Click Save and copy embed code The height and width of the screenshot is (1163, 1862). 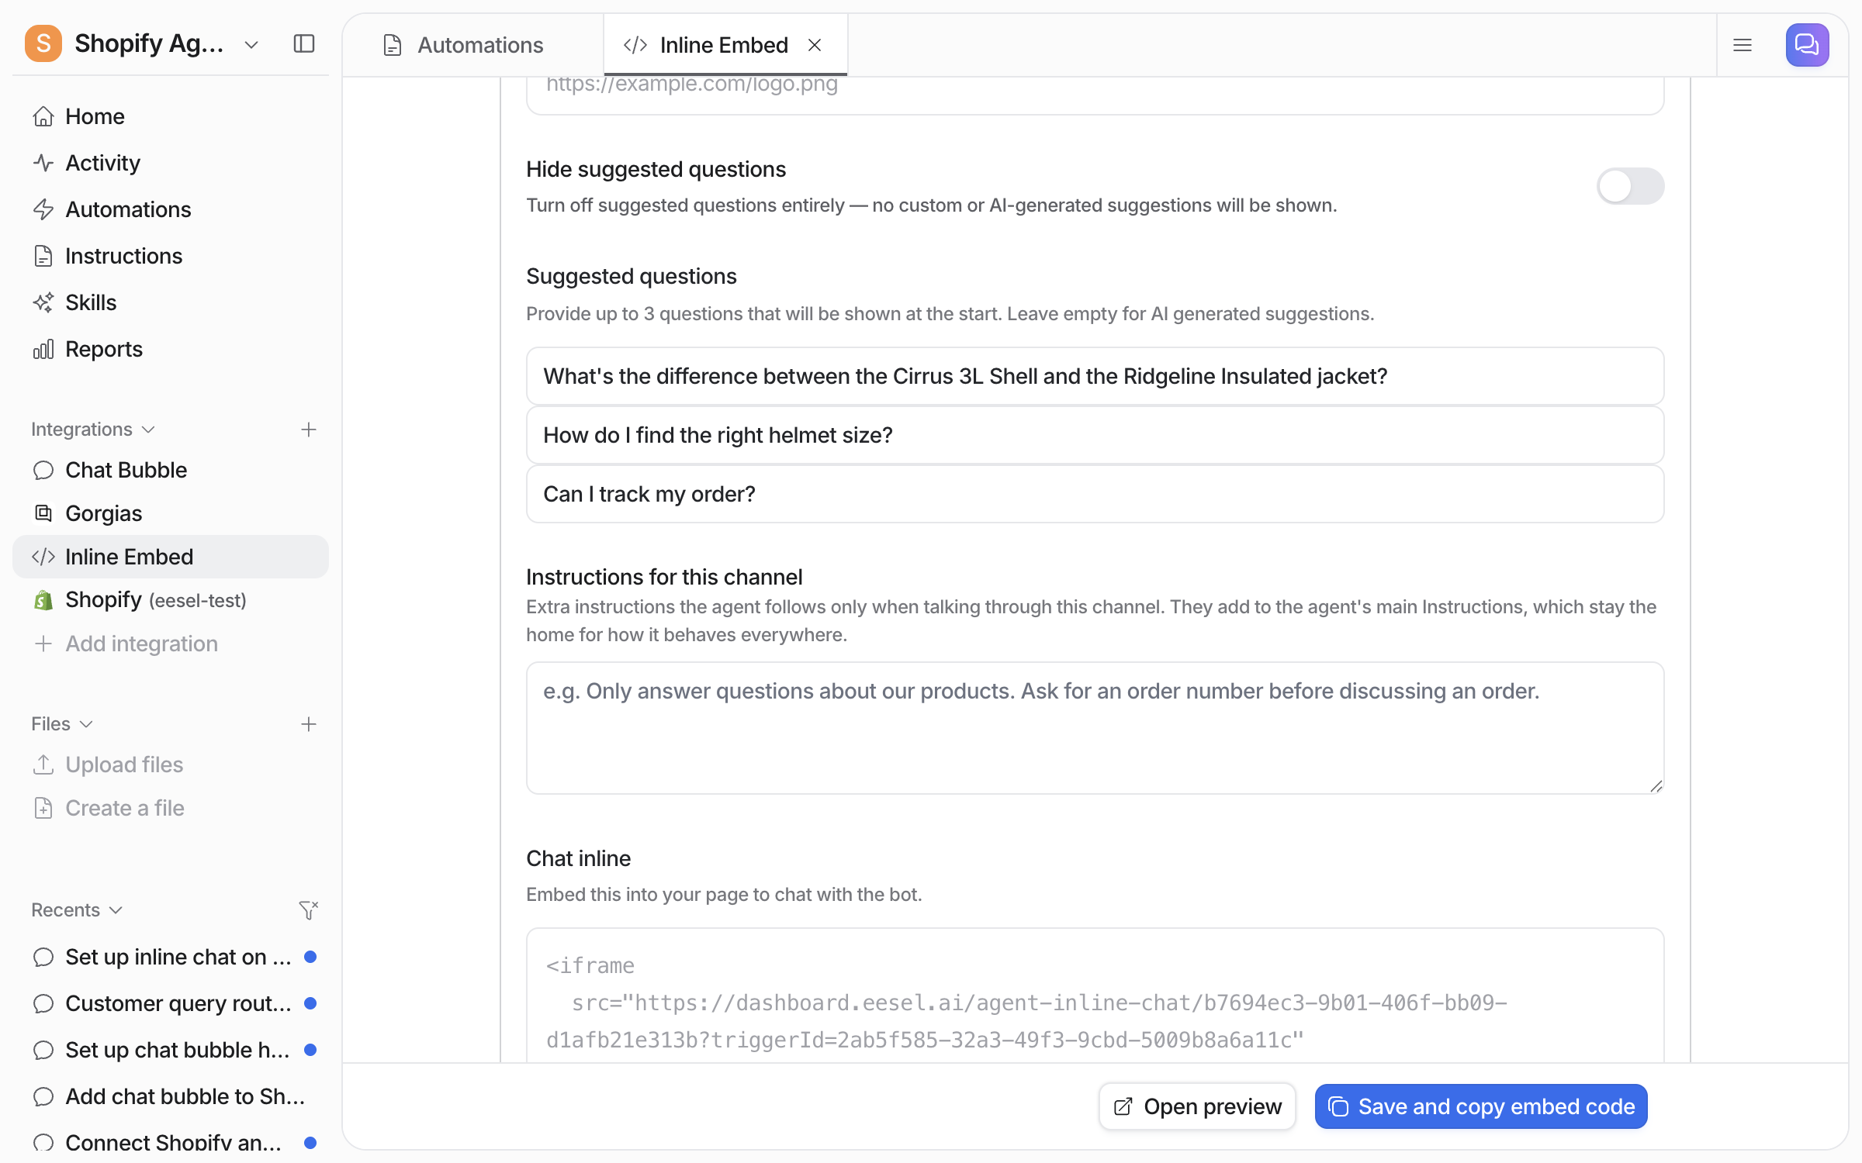coord(1481,1106)
